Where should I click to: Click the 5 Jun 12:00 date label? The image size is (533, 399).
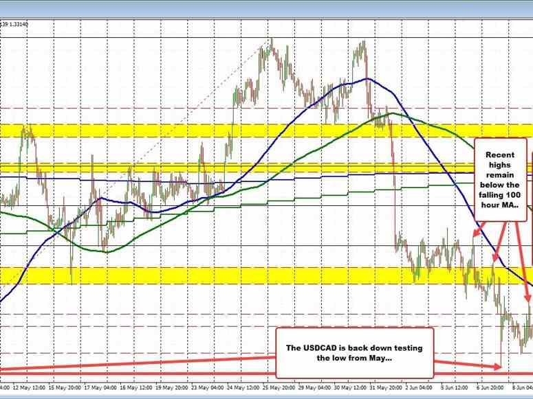[455, 387]
